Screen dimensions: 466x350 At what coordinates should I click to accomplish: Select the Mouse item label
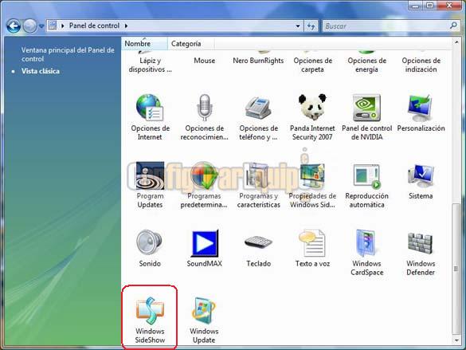[205, 61]
